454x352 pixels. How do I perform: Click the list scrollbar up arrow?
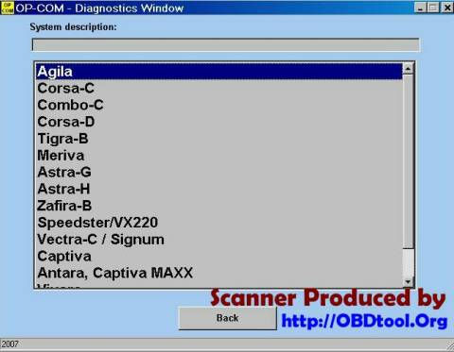point(409,68)
